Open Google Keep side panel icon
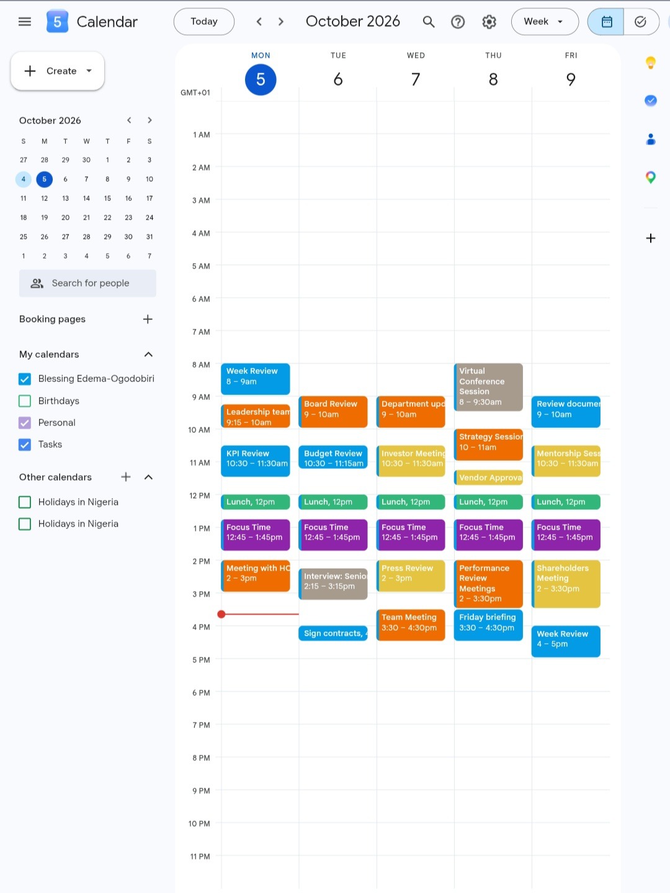This screenshot has width=670, height=893. (650, 63)
